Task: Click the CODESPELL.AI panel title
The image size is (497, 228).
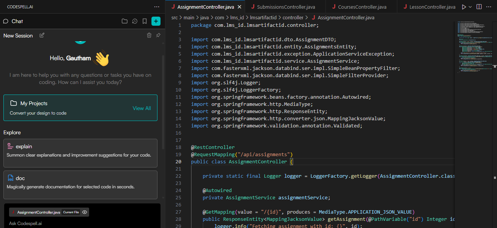Action: point(20,7)
